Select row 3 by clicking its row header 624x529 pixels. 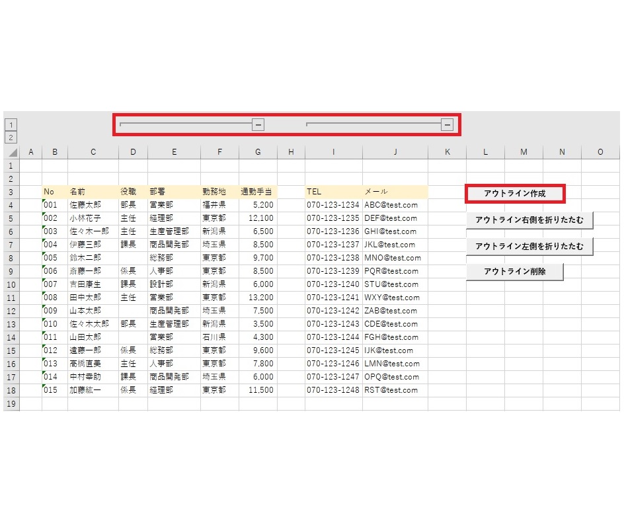tap(11, 192)
